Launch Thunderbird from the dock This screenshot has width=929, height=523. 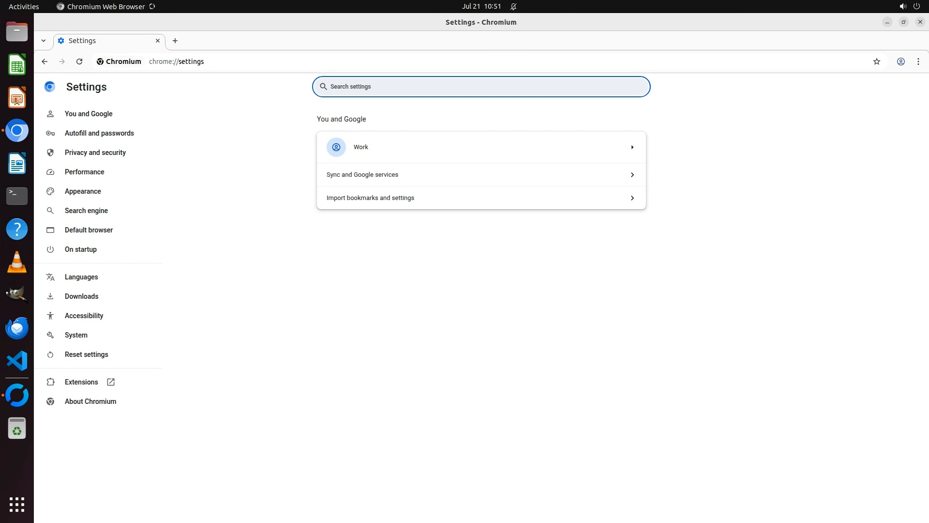pyautogui.click(x=17, y=328)
